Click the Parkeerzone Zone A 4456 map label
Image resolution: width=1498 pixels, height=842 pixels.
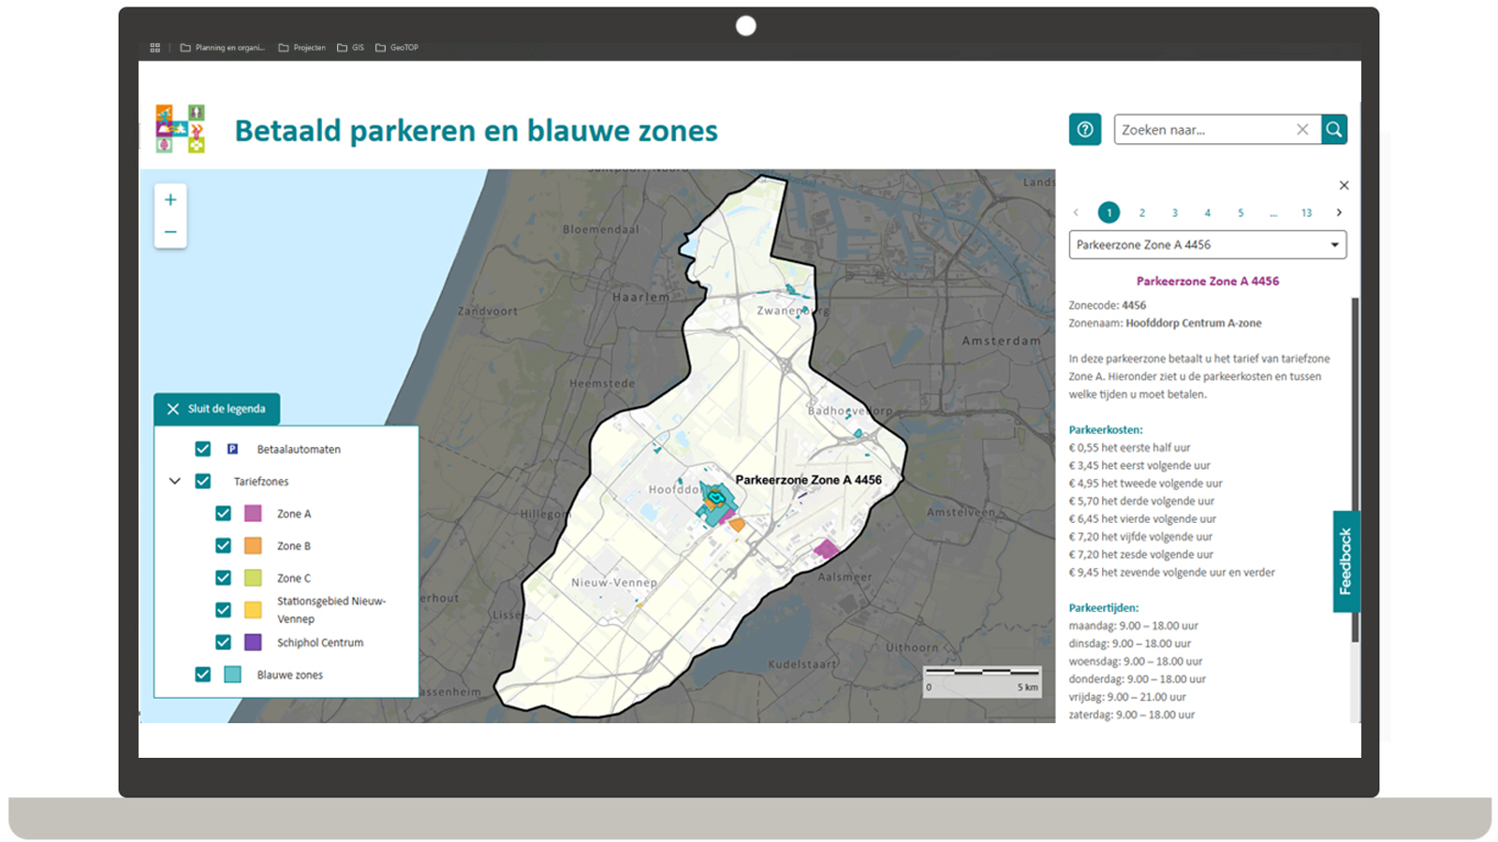[809, 480]
